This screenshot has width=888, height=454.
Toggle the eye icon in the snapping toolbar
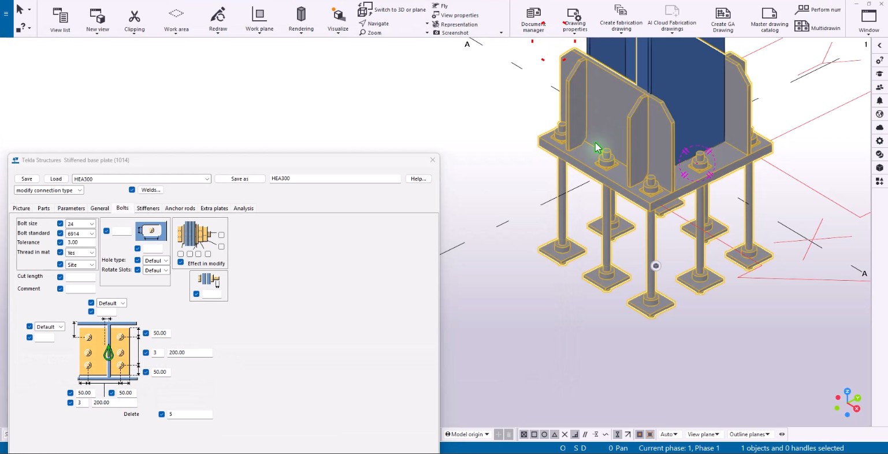[782, 434]
